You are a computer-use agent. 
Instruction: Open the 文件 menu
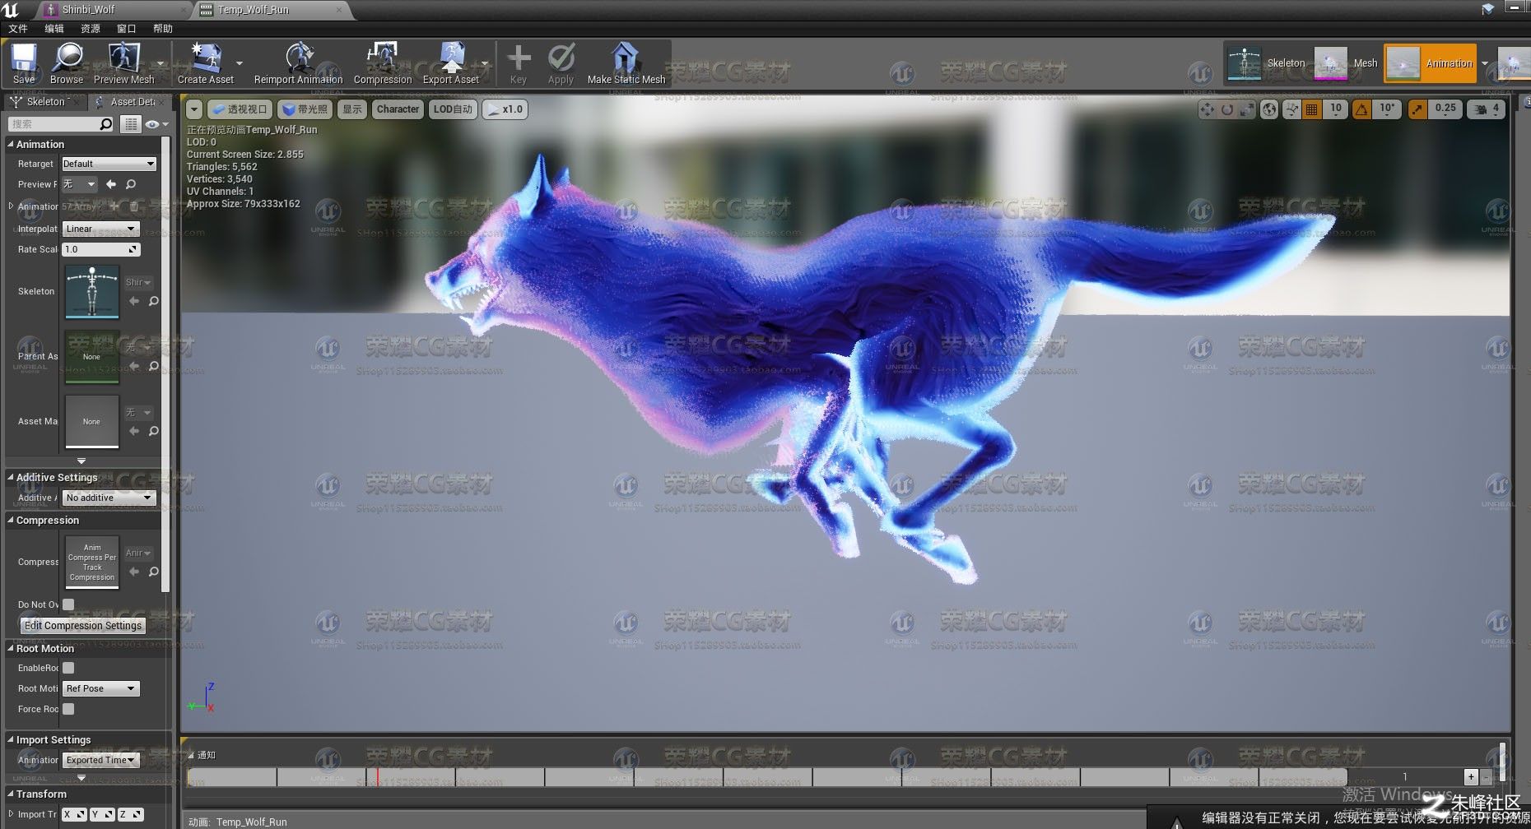18,28
